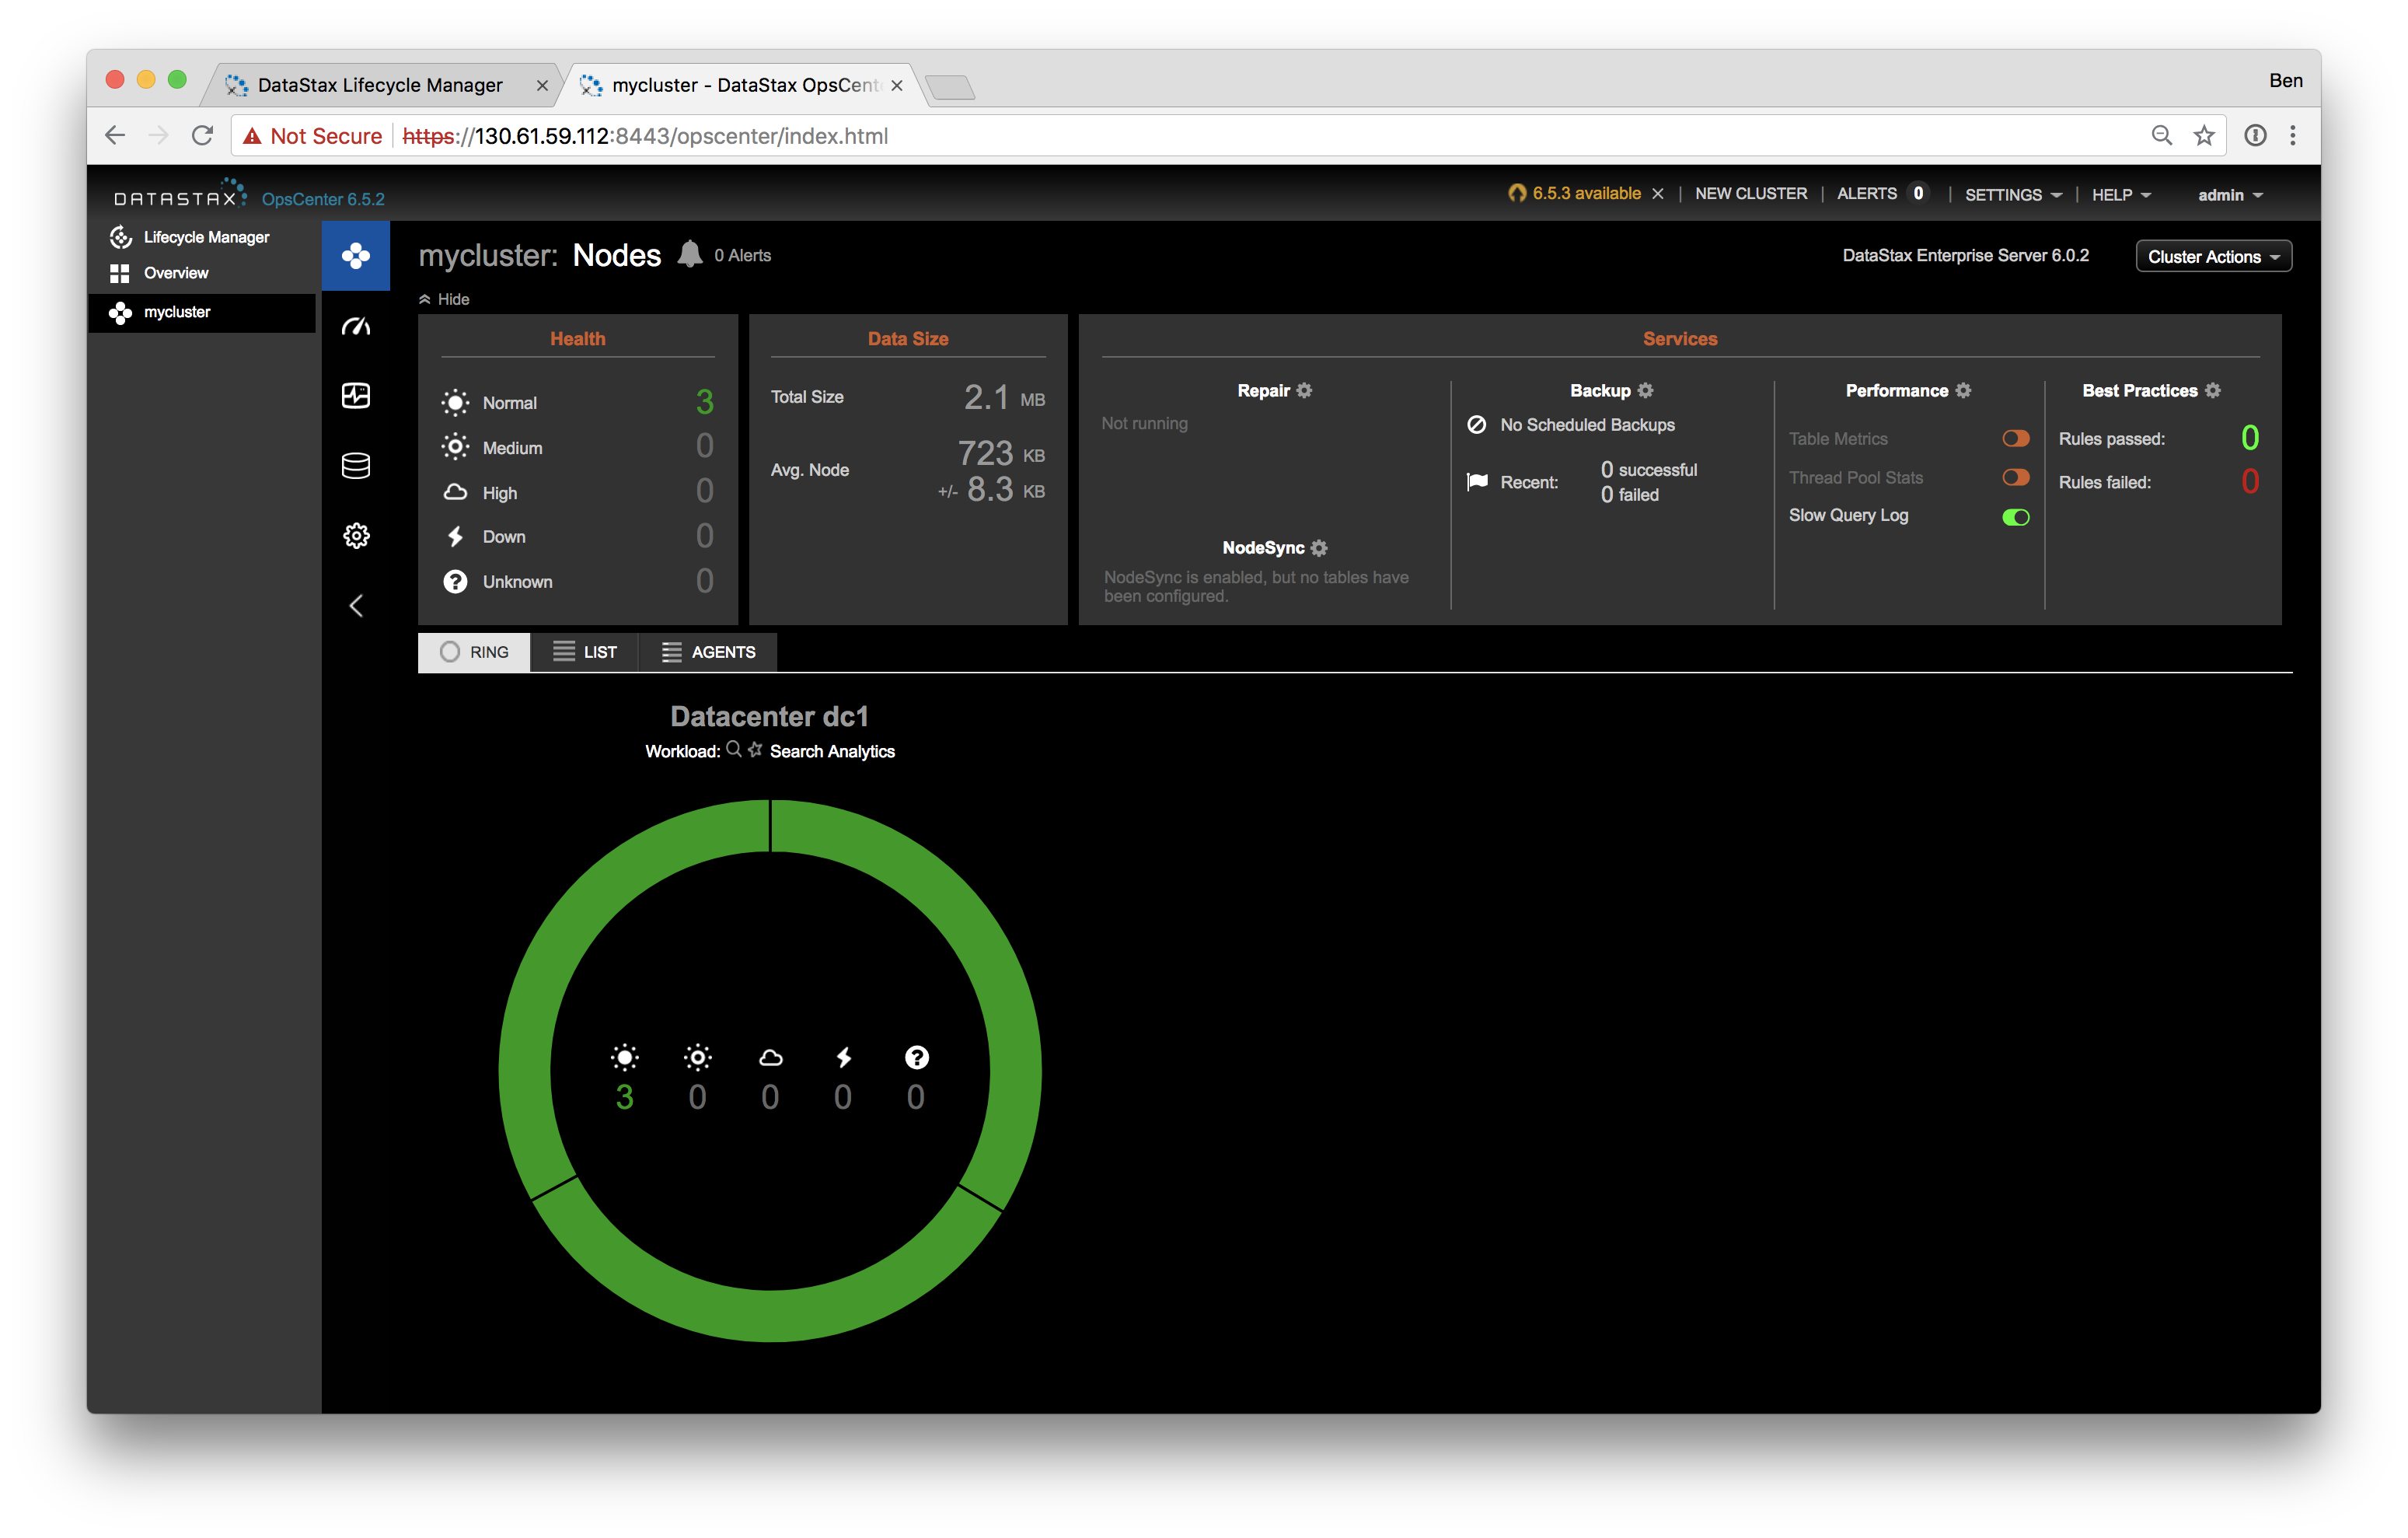Configure Backup service via its gear icon
Image resolution: width=2408 pixels, height=1538 pixels.
[1646, 390]
